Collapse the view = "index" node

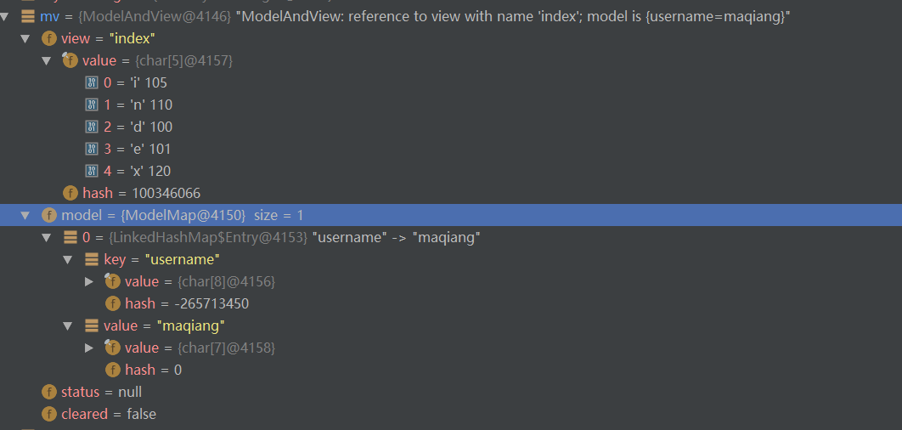(x=25, y=38)
